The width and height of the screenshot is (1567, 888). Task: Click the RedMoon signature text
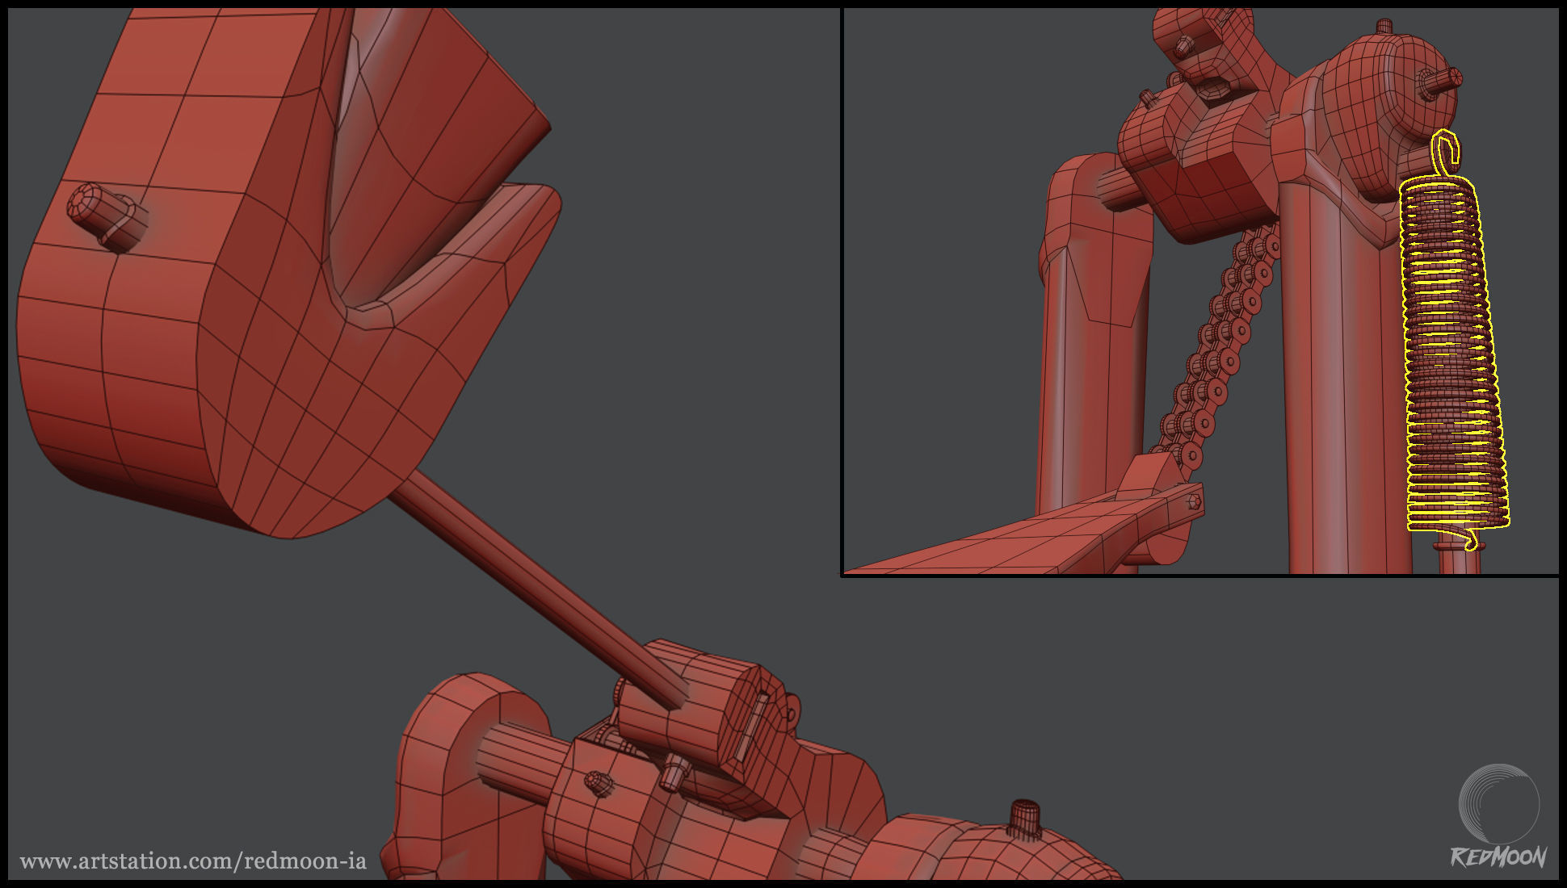pyautogui.click(x=1498, y=857)
